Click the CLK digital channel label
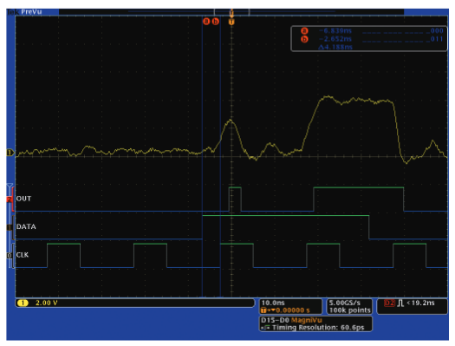The height and width of the screenshot is (346, 455). point(23,255)
